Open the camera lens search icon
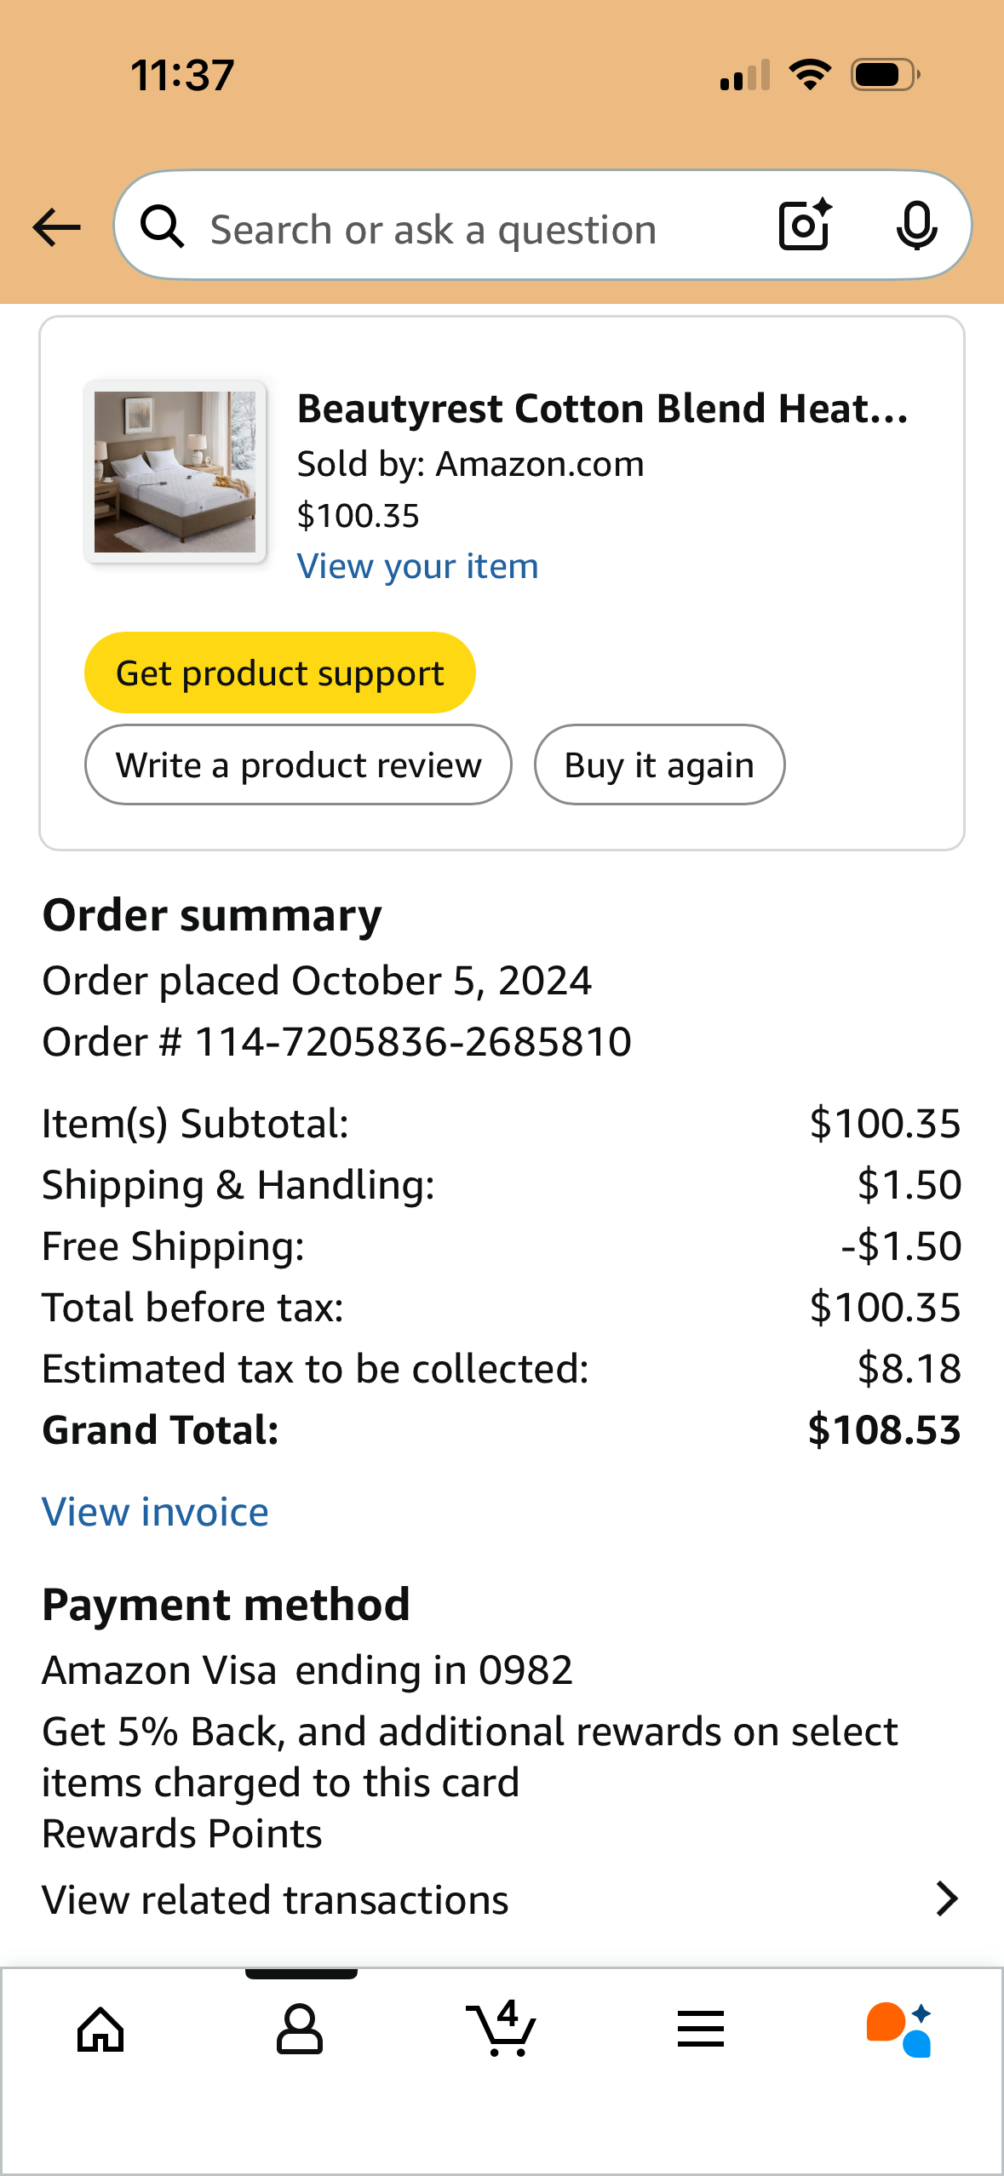This screenshot has height=2176, width=1004. [805, 225]
